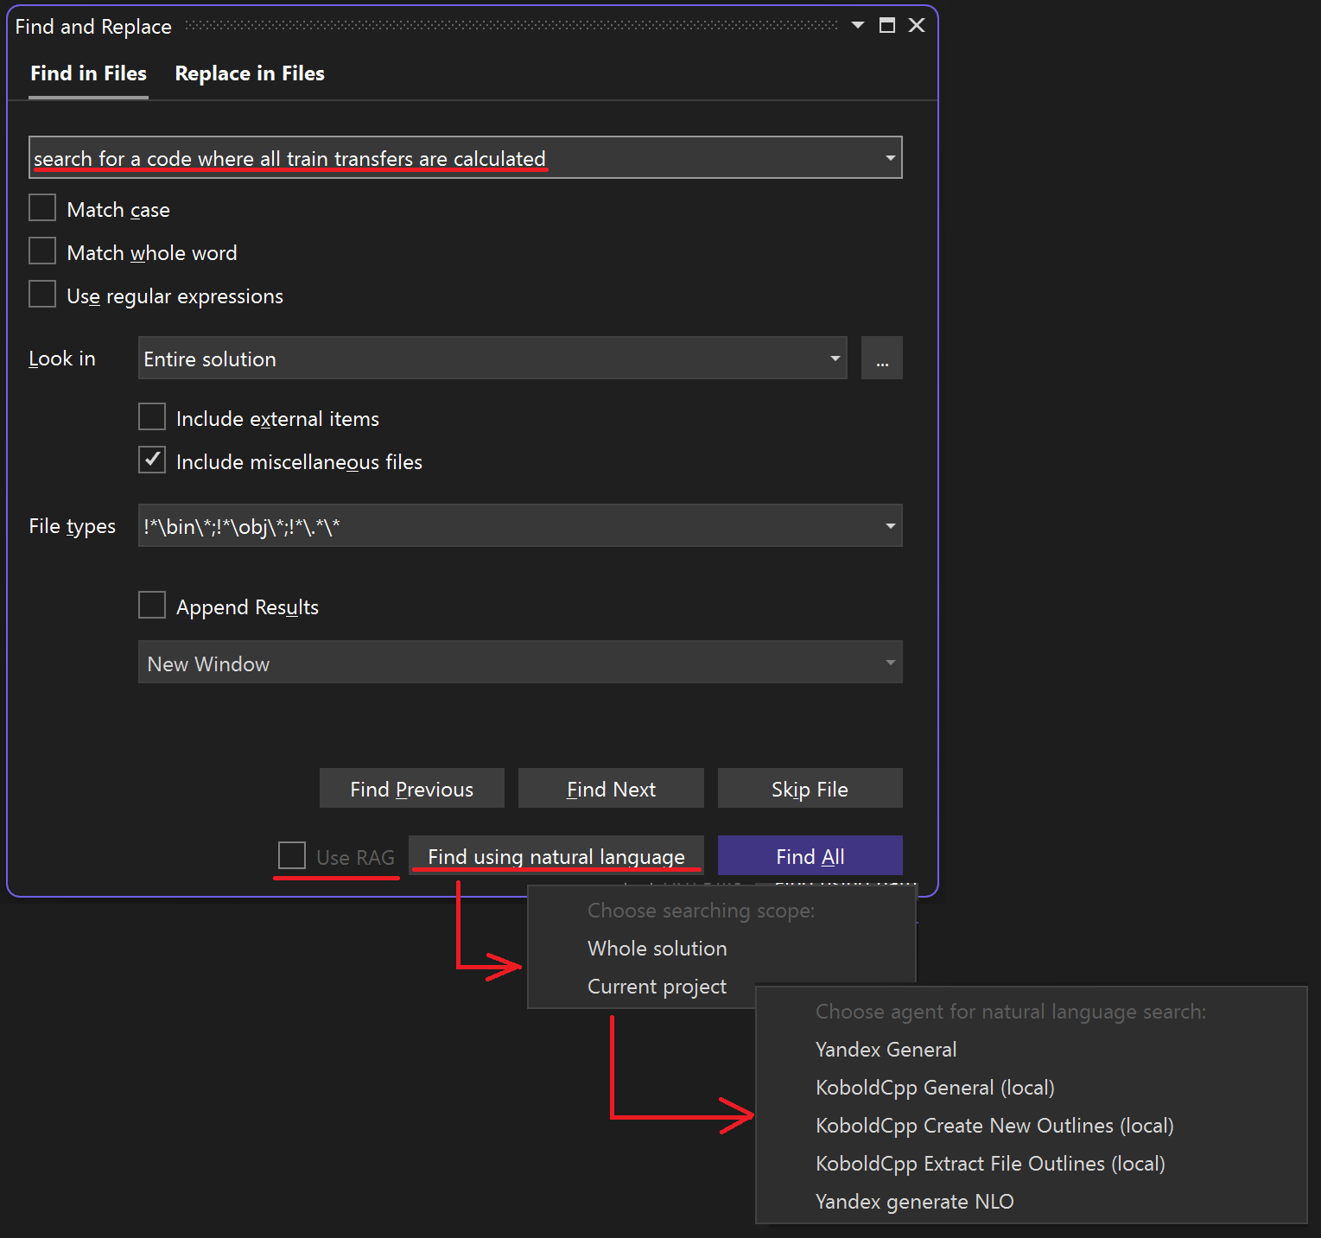Select Whole solution as searching scope
The height and width of the screenshot is (1238, 1321).
click(x=657, y=948)
